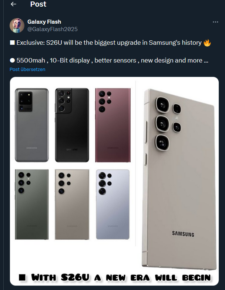This screenshot has width=225, height=290.
Task: Click the SAMSUNG logo on the large phone
Action: 183,234
